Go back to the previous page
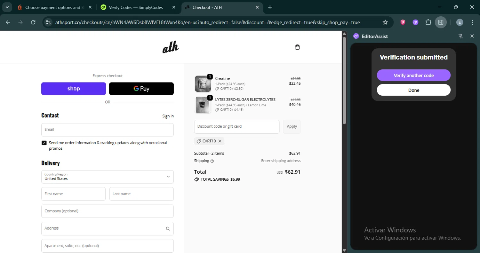 coord(8,22)
